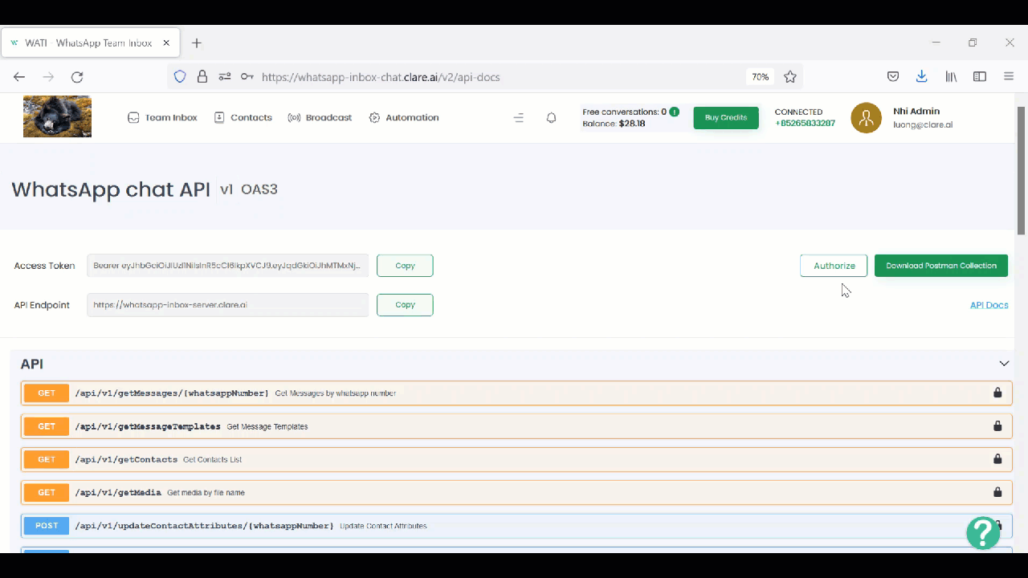Viewport: 1028px width, 578px height.
Task: Go to the Broadcast menu item
Action: click(x=320, y=117)
